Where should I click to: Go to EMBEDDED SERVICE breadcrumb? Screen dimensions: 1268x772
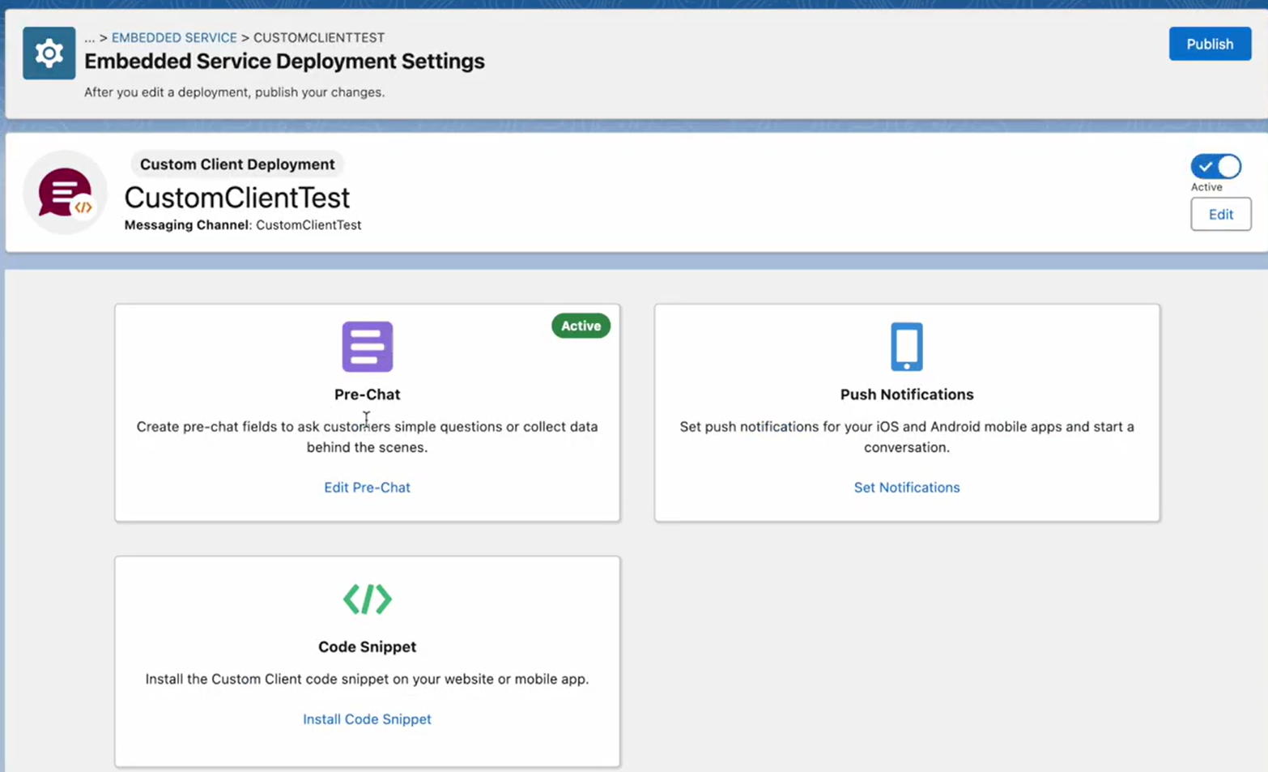click(x=174, y=38)
